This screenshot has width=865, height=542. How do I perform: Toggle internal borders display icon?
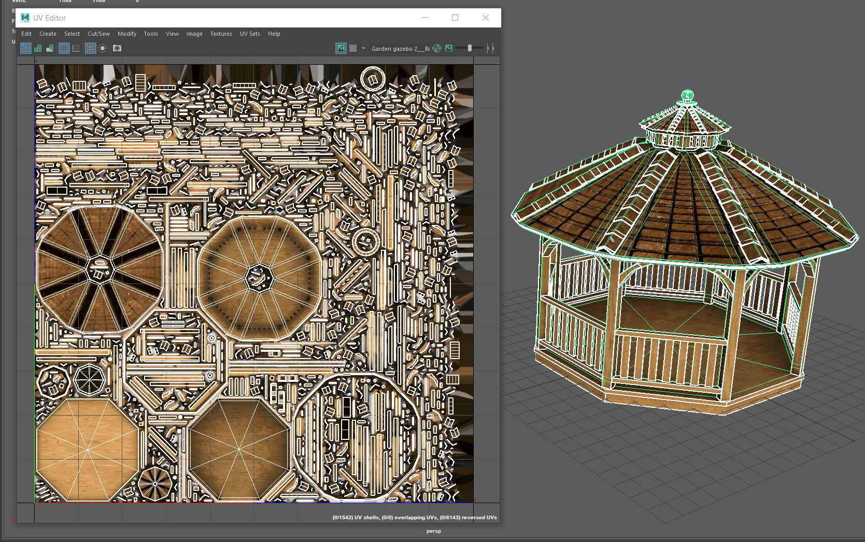[x=76, y=48]
